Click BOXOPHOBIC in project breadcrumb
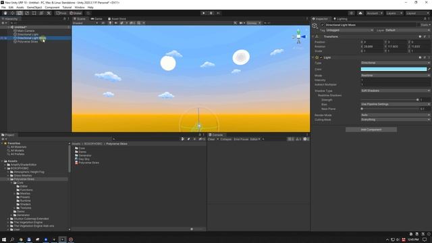This screenshot has height=243, width=432. coord(93,144)
